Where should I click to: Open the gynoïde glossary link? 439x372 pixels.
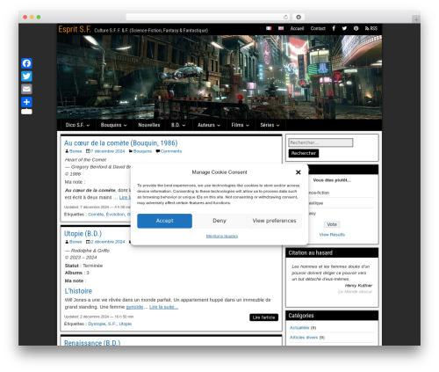(134, 307)
